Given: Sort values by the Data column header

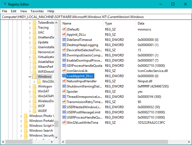Looking at the screenshot, I should click(x=164, y=23).
